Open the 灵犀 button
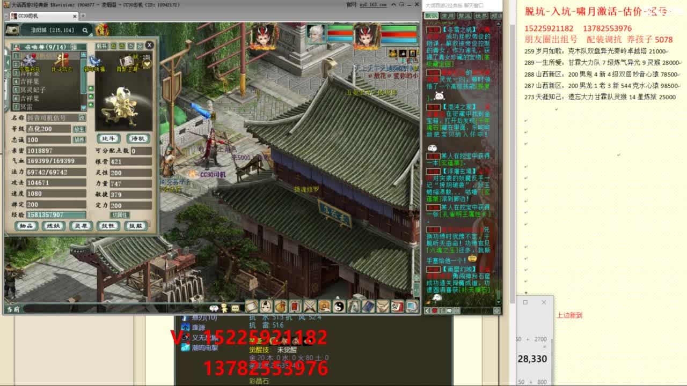 [x=81, y=226]
